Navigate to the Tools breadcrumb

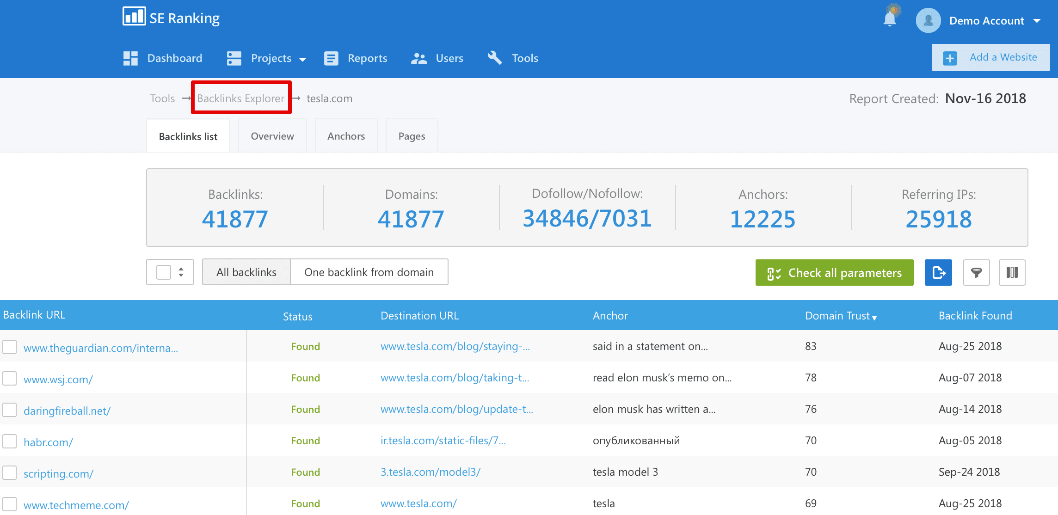tap(162, 98)
